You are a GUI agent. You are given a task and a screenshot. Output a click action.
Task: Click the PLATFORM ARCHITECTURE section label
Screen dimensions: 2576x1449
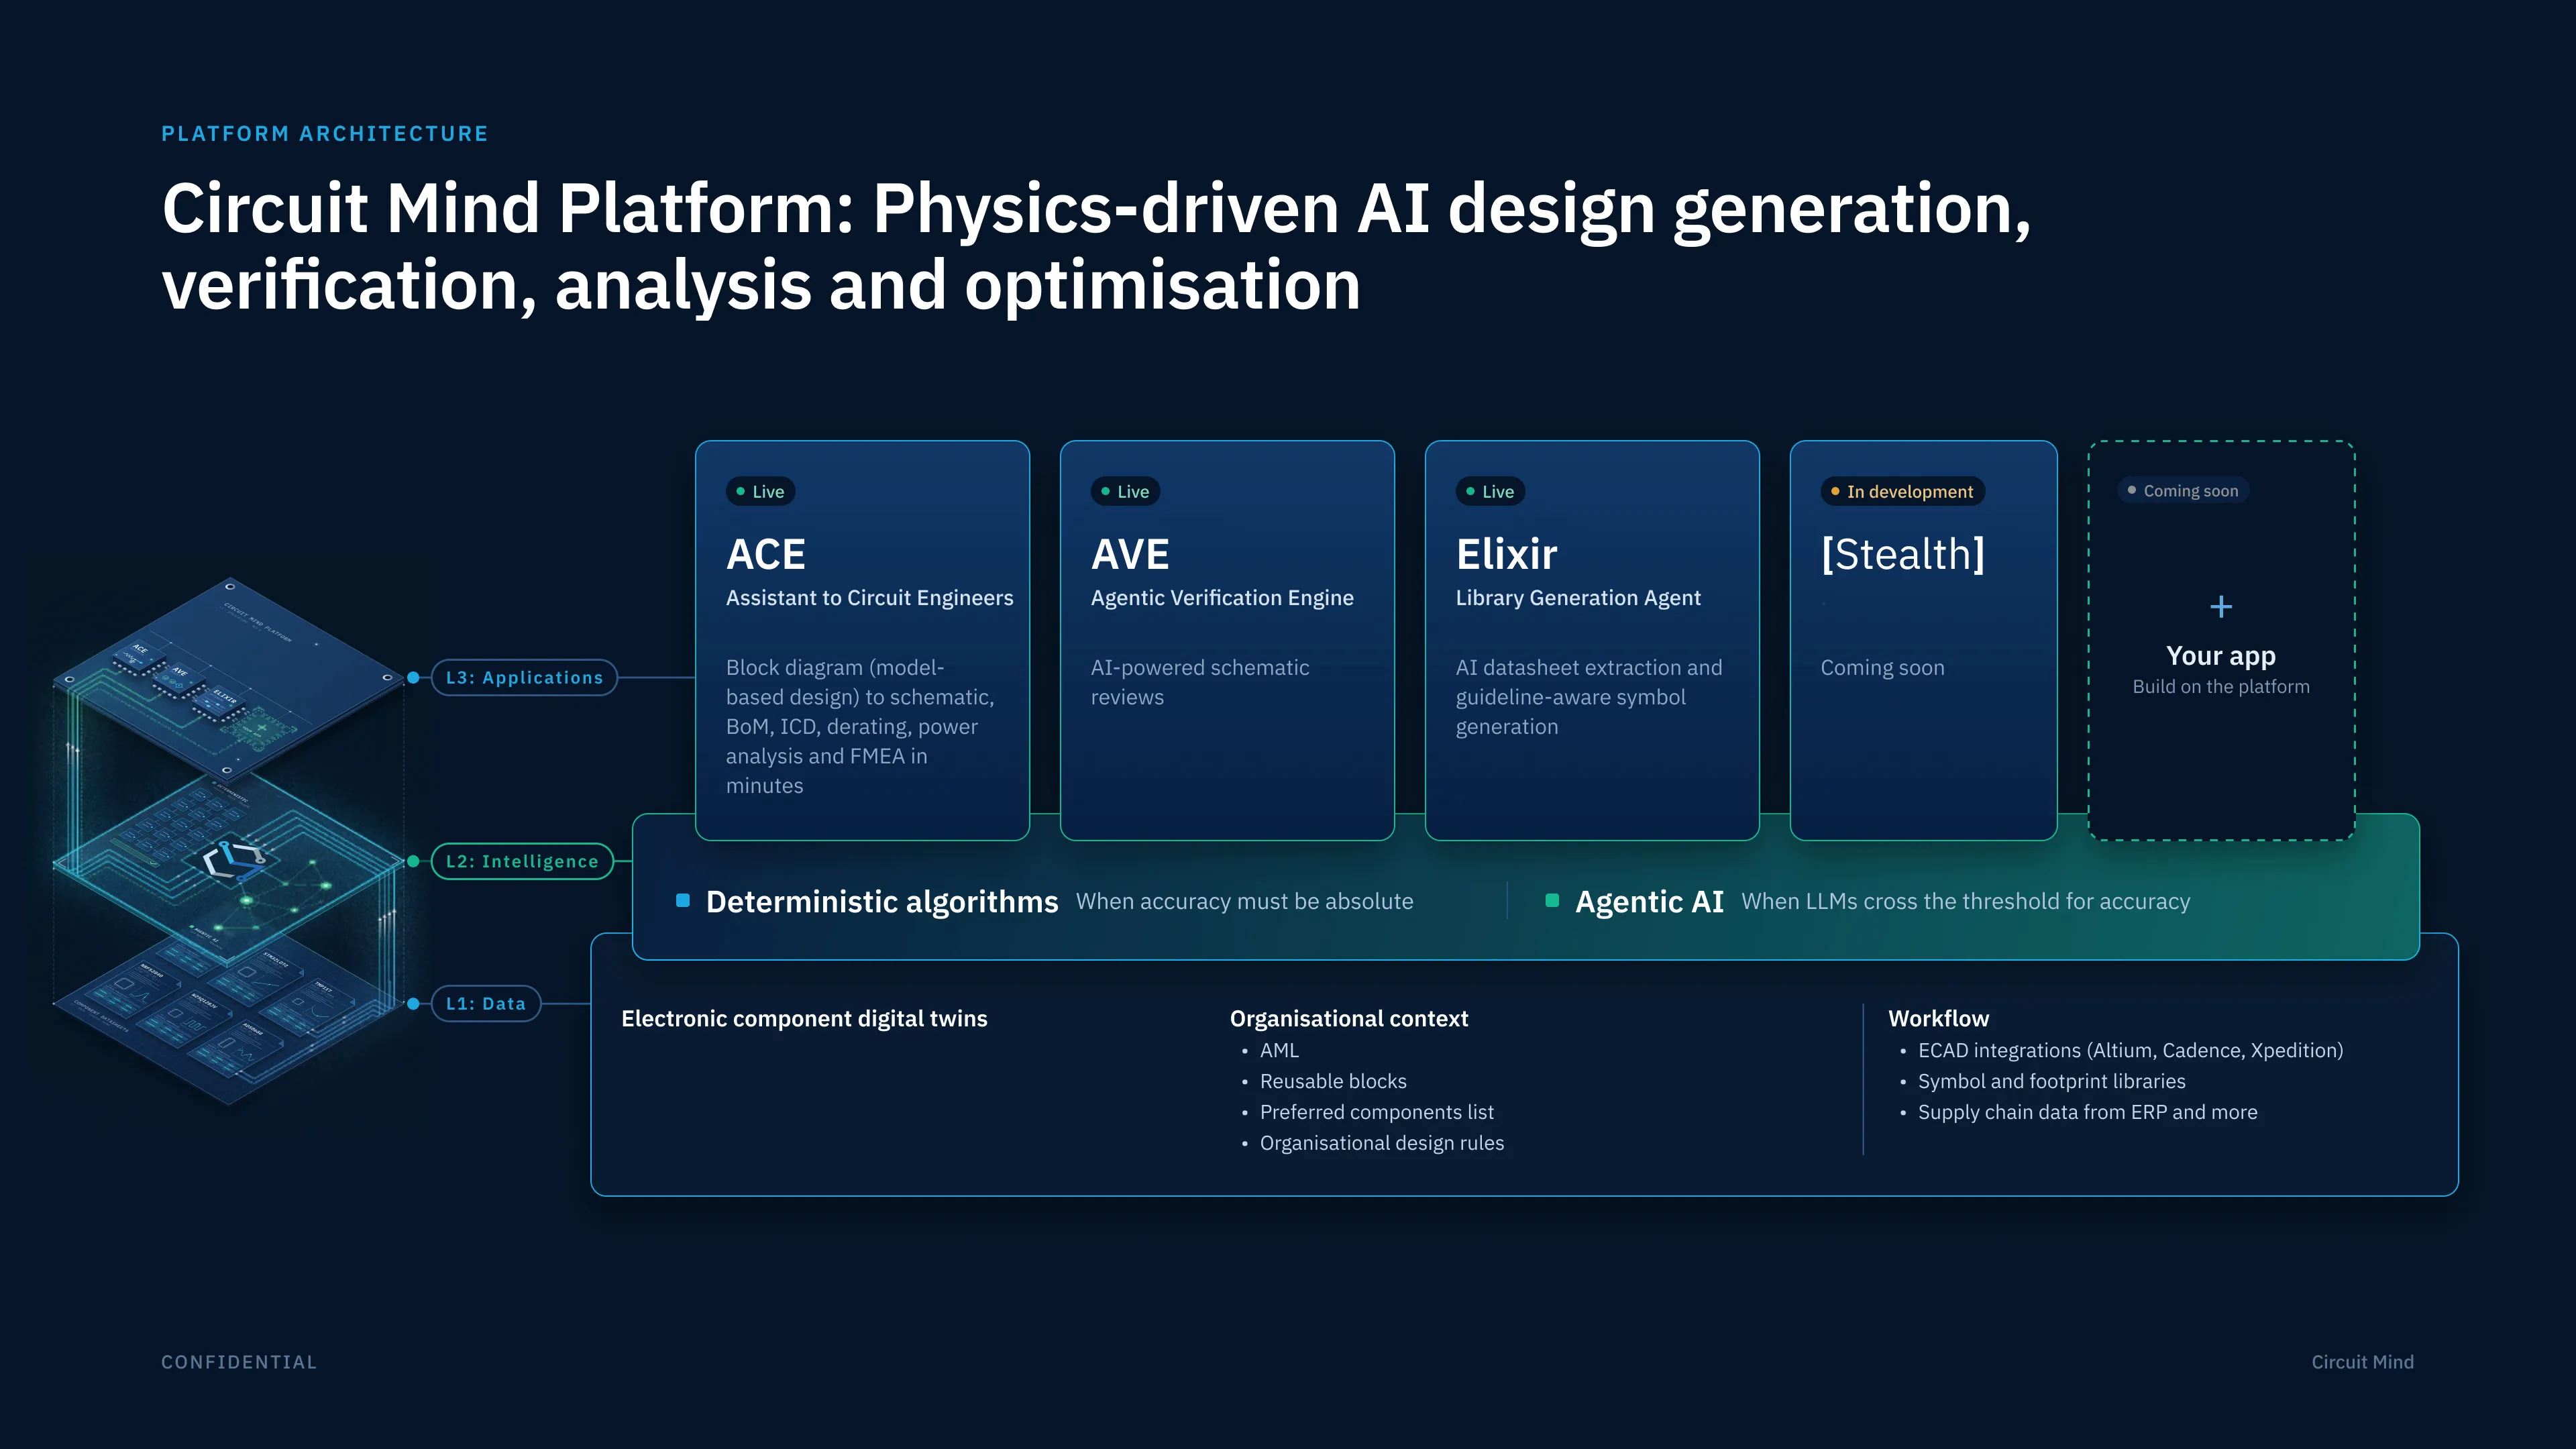pyautogui.click(x=325, y=134)
